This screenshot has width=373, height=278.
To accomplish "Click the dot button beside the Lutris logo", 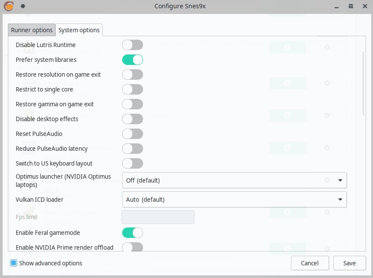I will (x=23, y=6).
